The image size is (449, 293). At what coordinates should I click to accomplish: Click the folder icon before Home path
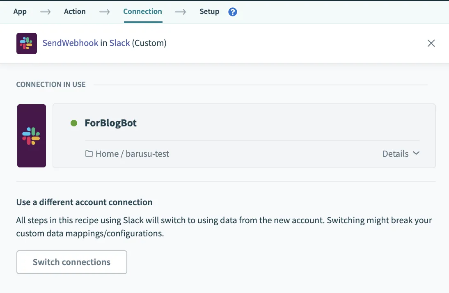(89, 154)
